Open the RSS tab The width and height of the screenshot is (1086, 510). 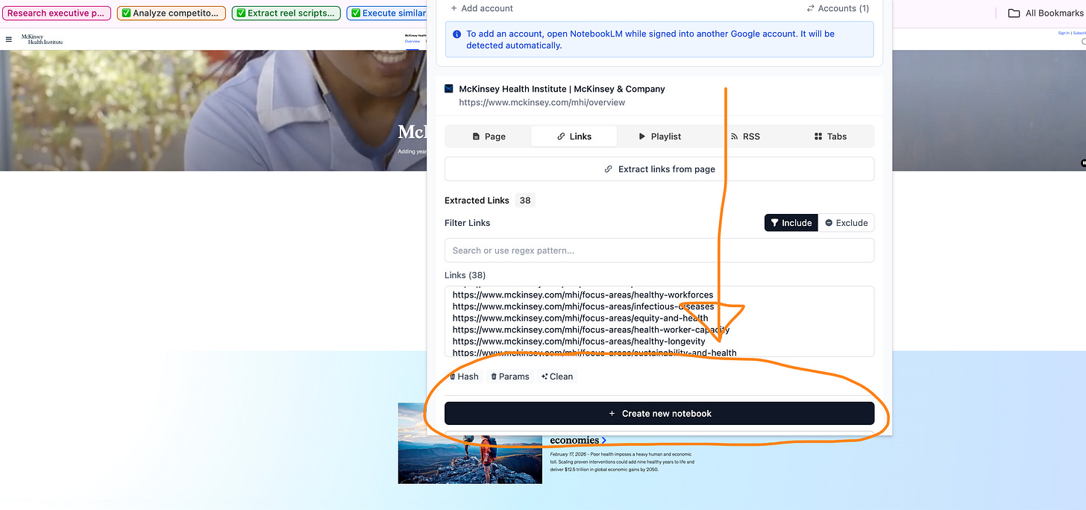point(745,136)
